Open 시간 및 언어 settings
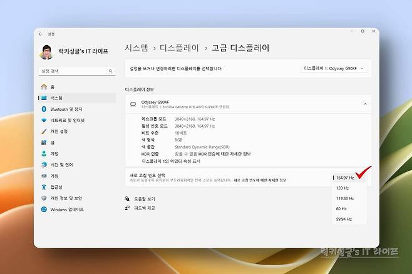Image resolution: width=412 pixels, height=274 pixels. 61,165
